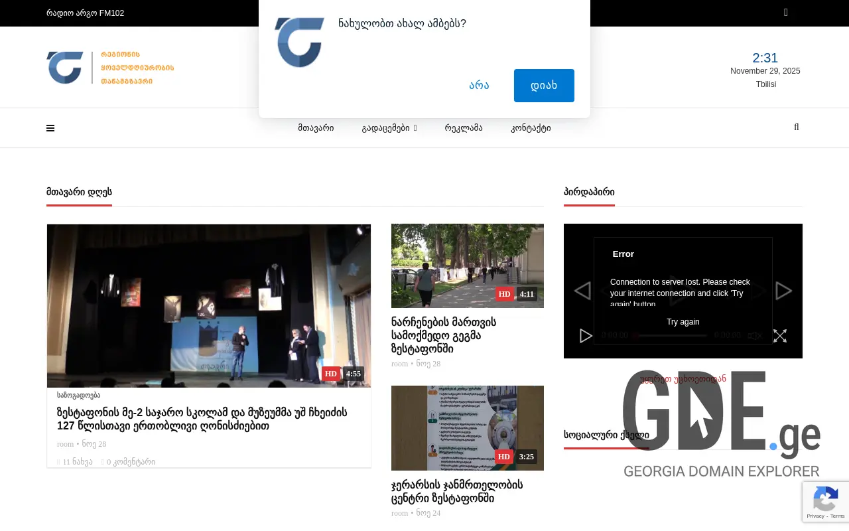849x531 pixels.
Task: Open the ნარჩენების მართვის article thumbnail
Action: [467, 265]
